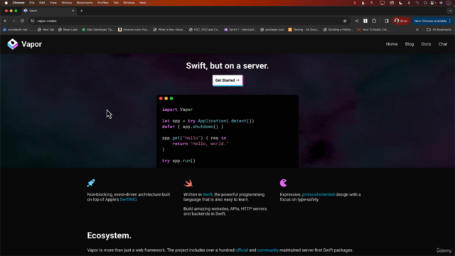
Task: Open Siri from the menu bar
Action: point(441,3)
